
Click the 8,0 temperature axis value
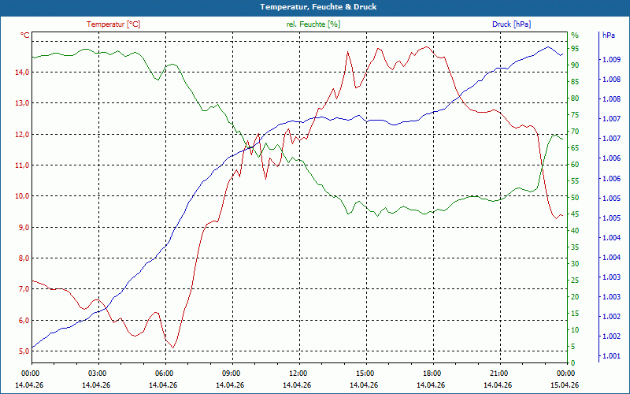24,258
